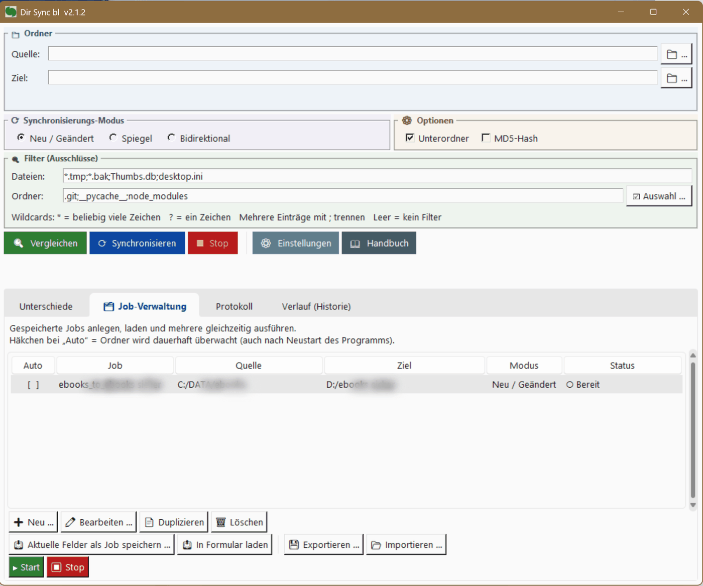This screenshot has height=586, width=703.
Task: Open the Verlauf (Historie) tab
Action: coord(316,306)
